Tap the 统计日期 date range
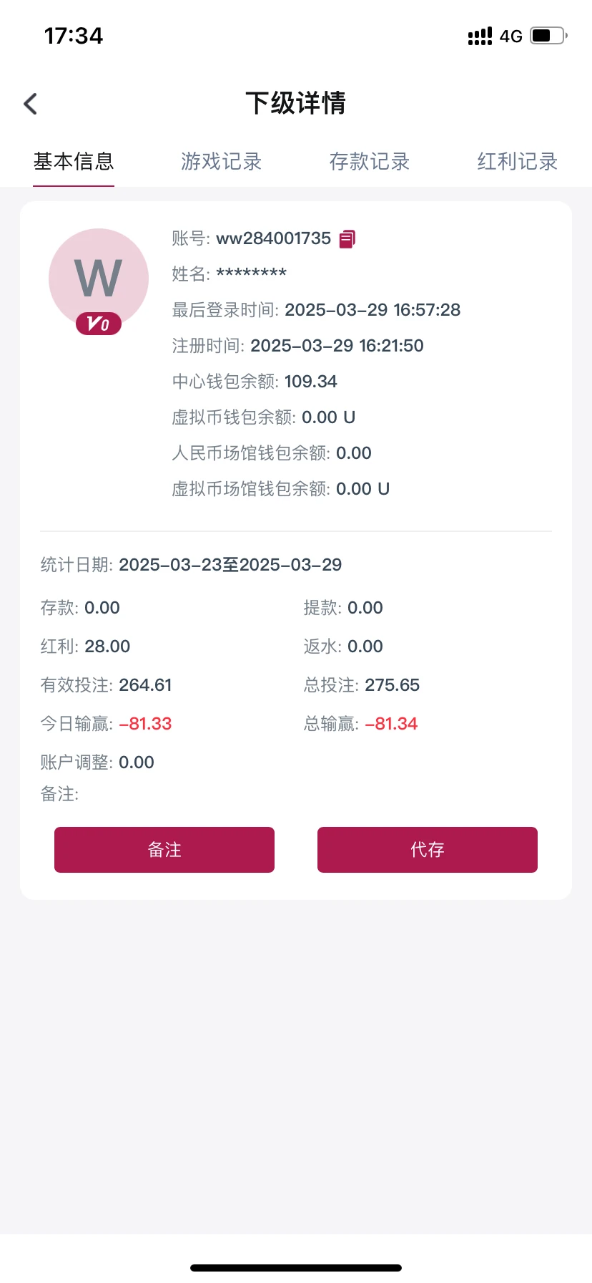The image size is (592, 1283). 230,565
